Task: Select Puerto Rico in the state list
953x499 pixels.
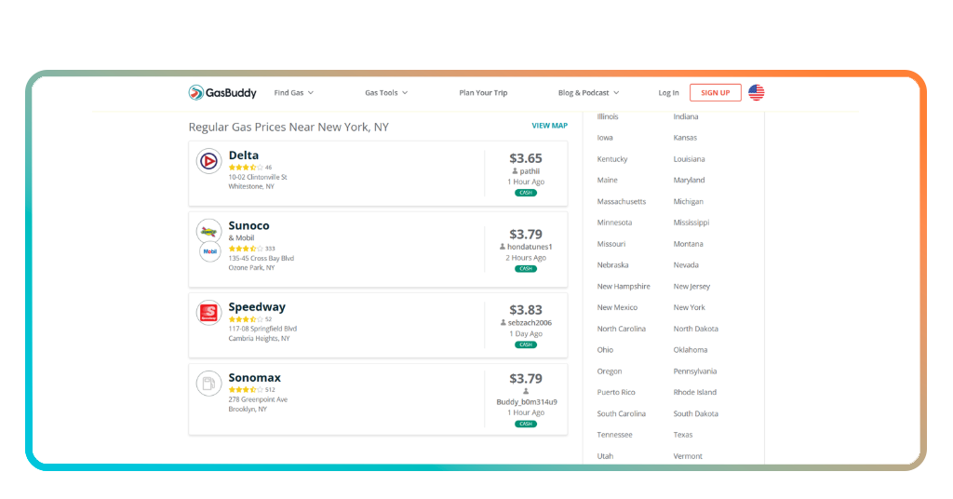Action: pyautogui.click(x=616, y=393)
